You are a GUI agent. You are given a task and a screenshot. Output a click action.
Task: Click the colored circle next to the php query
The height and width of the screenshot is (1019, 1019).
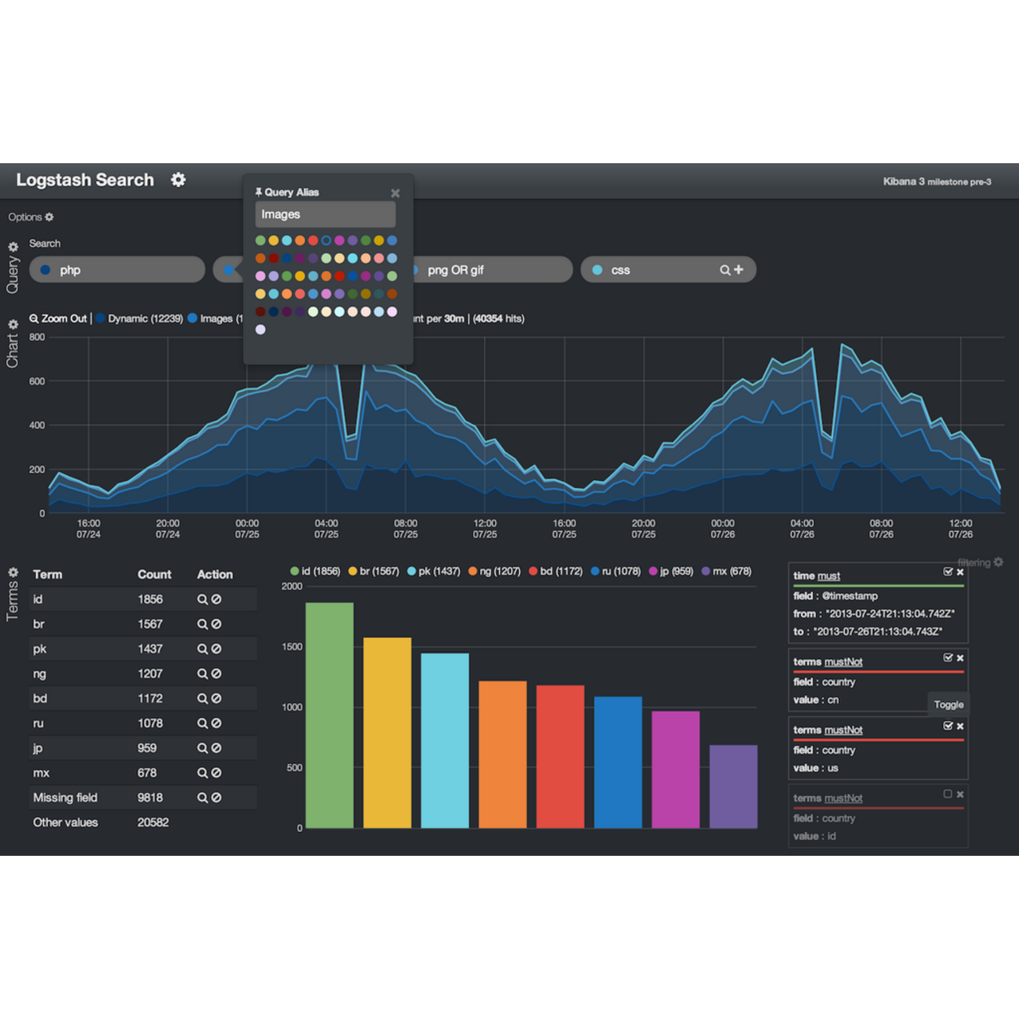point(45,270)
